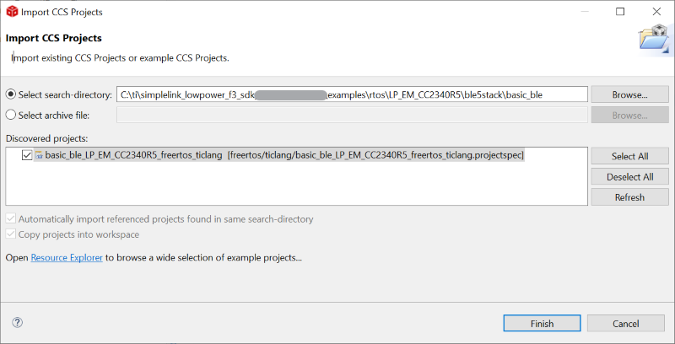This screenshot has height=344, width=675.
Task: Open the Resource Explorer link
Action: 67,257
